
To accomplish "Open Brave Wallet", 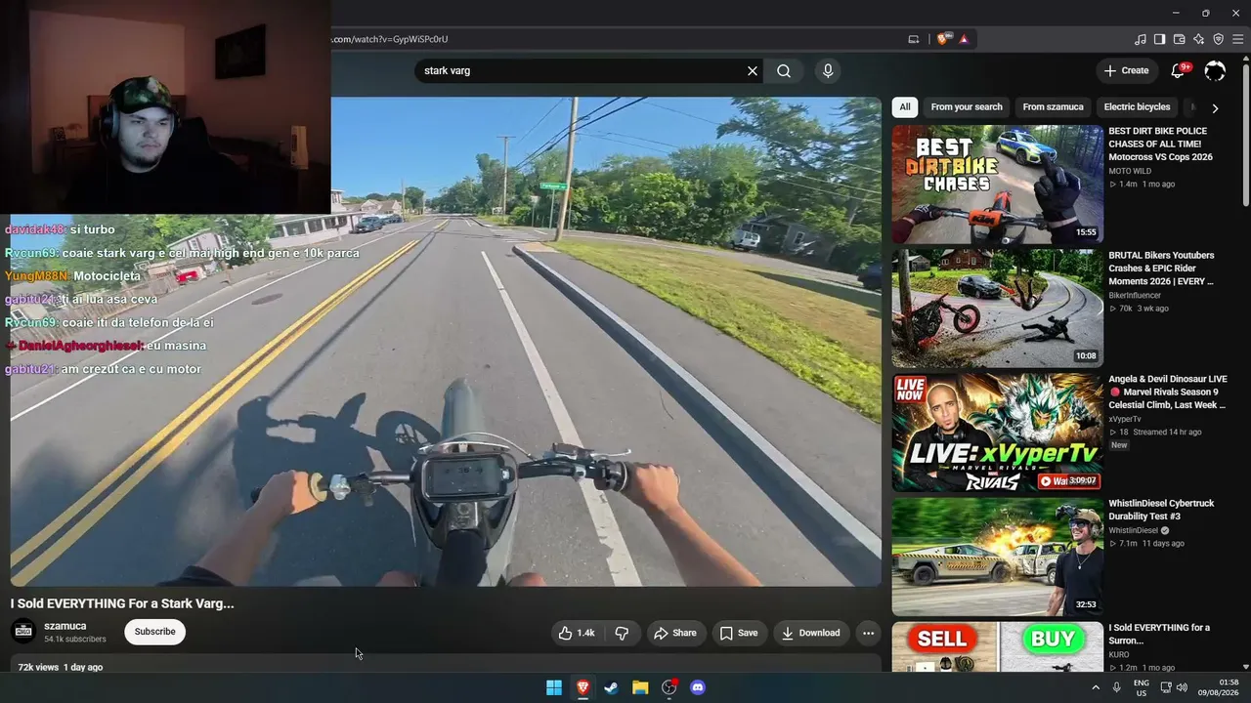I will coord(1180,39).
